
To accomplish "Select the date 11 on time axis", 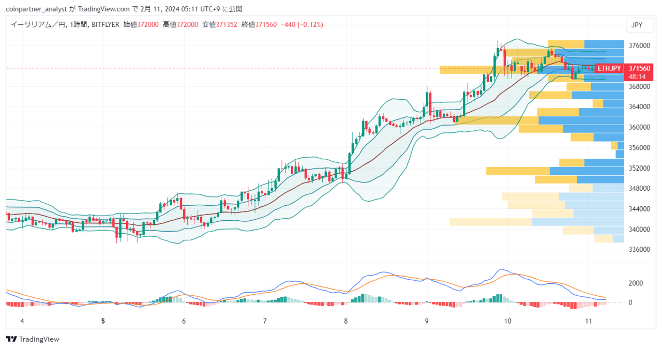I will [x=589, y=321].
